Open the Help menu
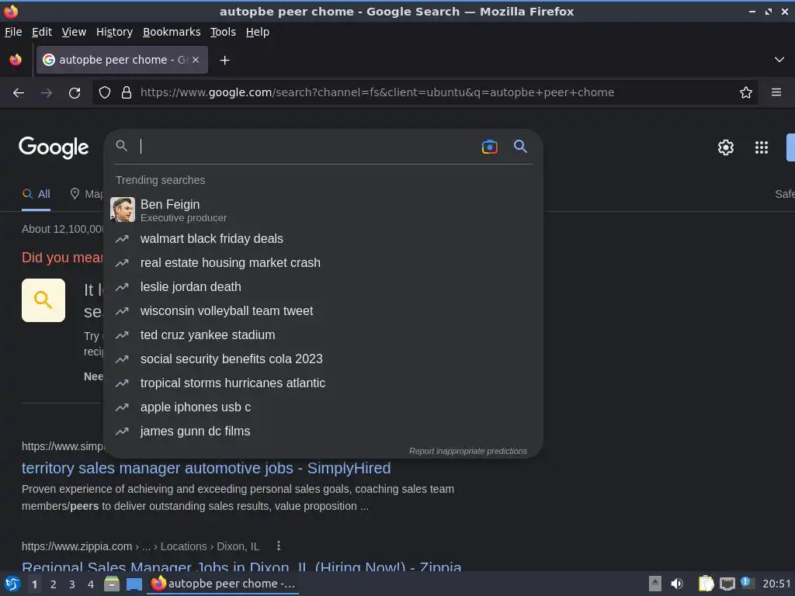795x596 pixels. tap(258, 32)
